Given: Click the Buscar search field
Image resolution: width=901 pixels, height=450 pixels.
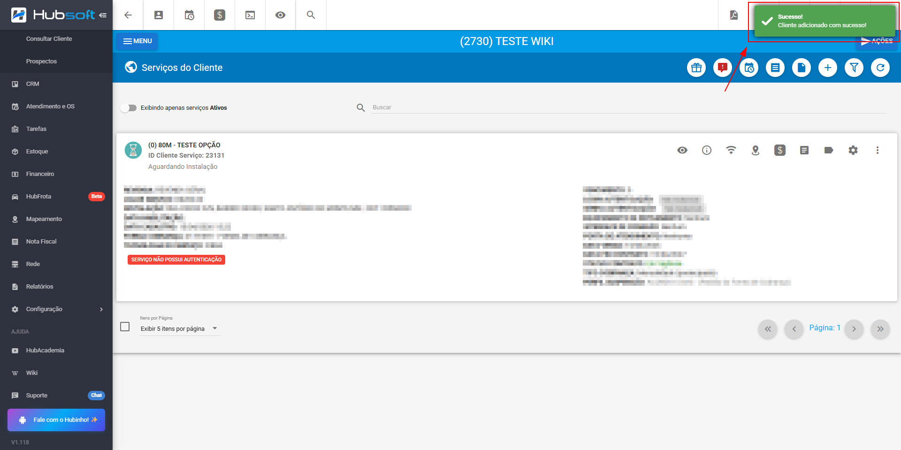Looking at the screenshot, I should pos(628,107).
